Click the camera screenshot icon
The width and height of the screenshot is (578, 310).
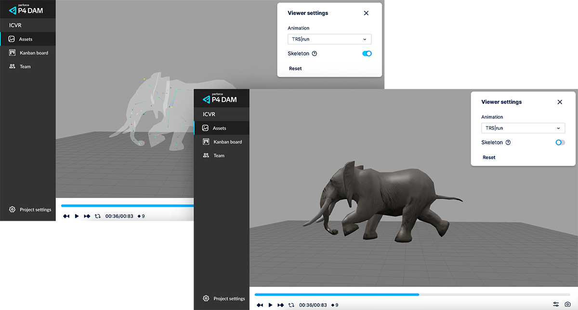568,305
